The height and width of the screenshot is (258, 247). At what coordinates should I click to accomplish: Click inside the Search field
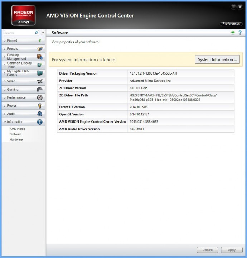pos(19,33)
